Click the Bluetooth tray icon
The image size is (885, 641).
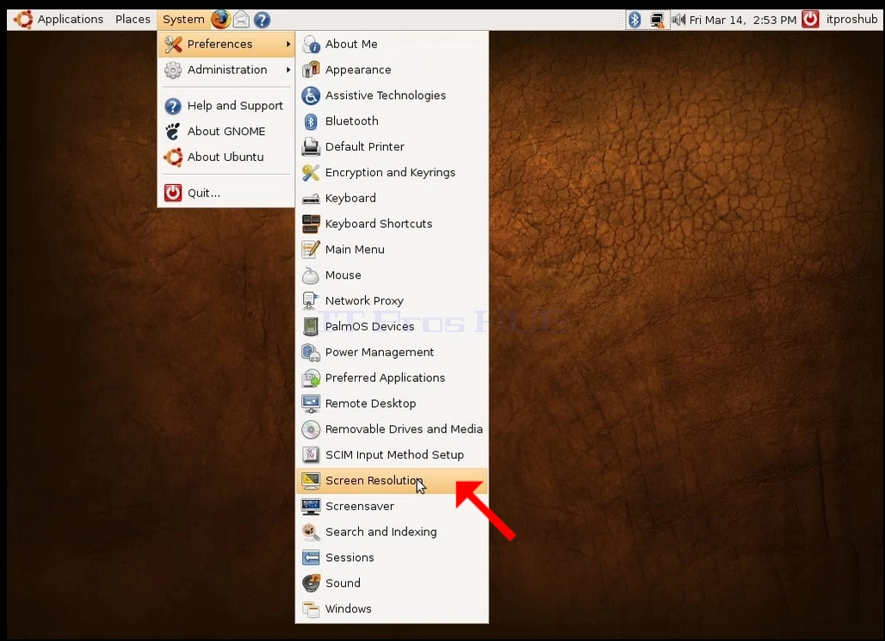pos(635,20)
